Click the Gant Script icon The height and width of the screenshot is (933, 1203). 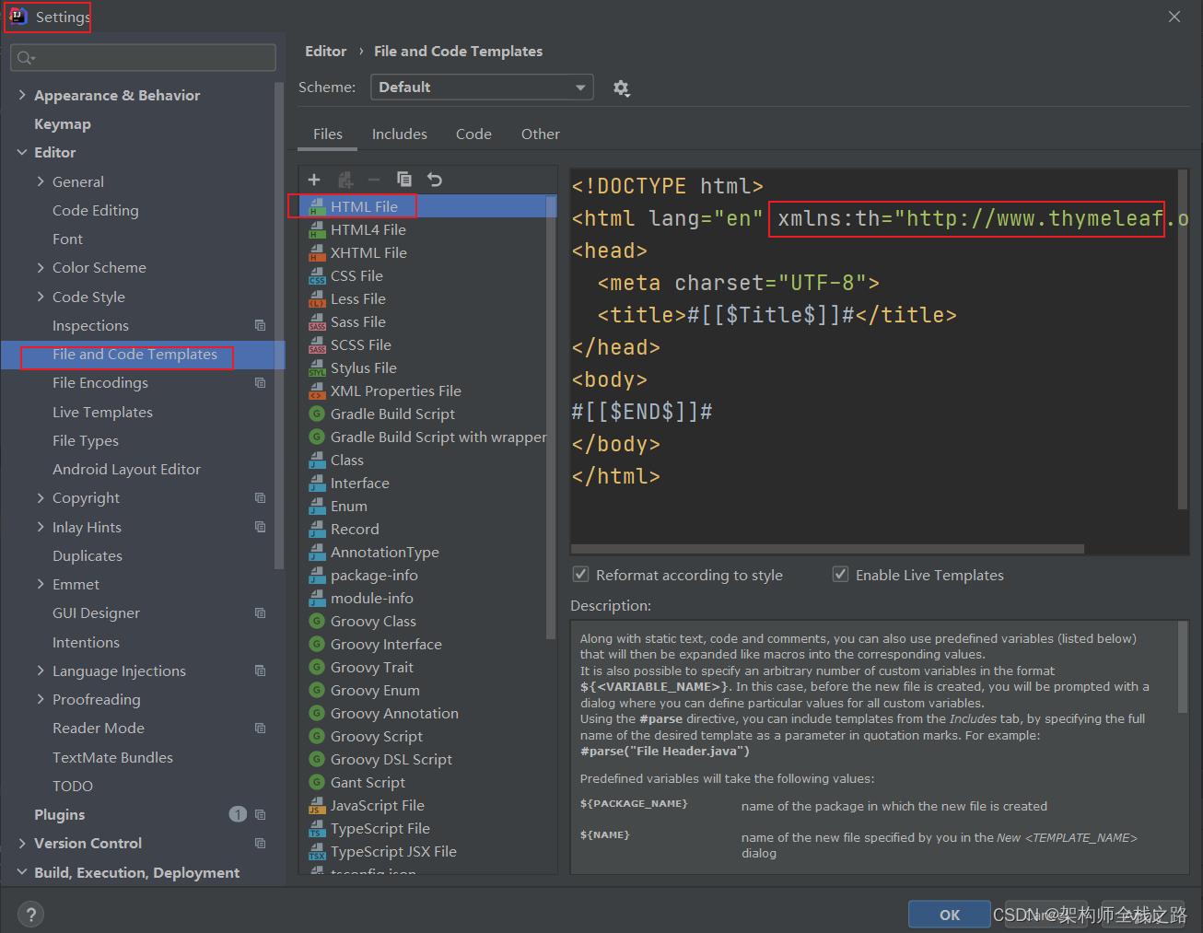pyautogui.click(x=317, y=782)
